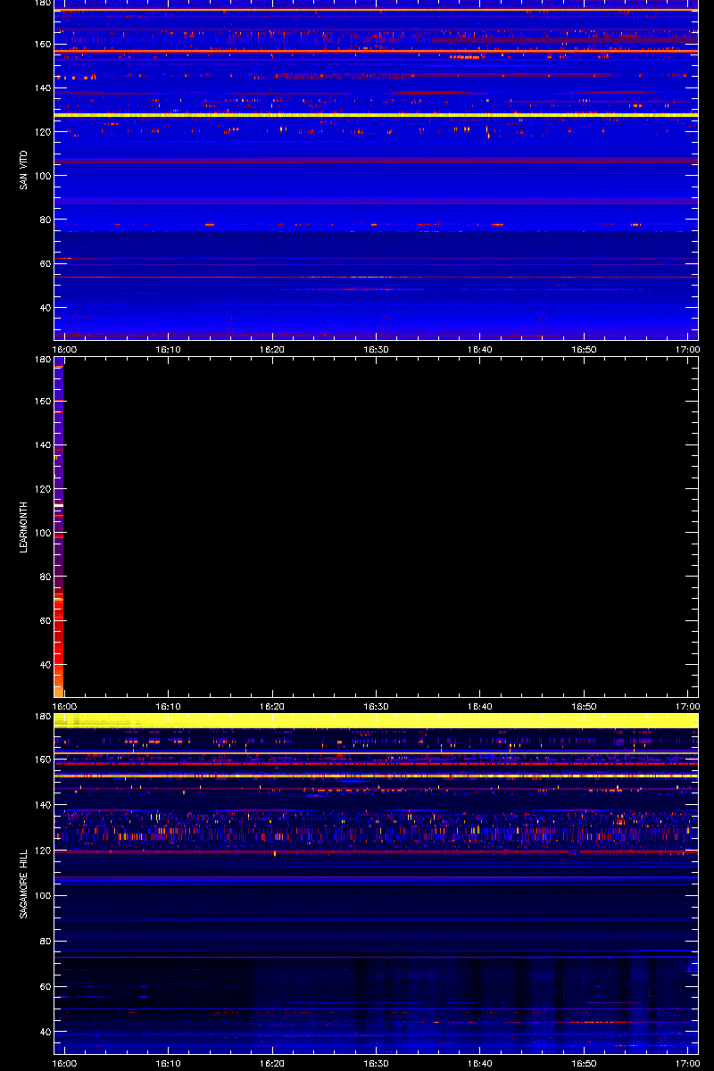Click the bright yellow band in San Vito spectrogram
Viewport: 714px width, 1071px height.
click(376, 115)
